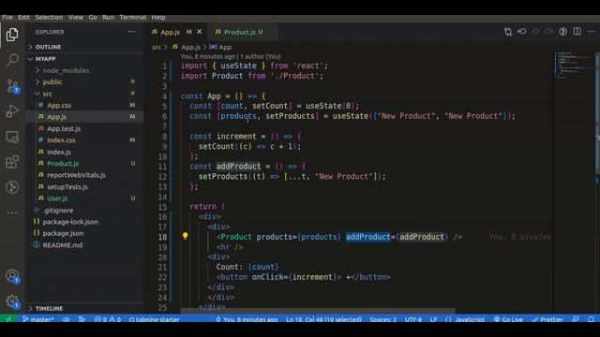Image resolution: width=600 pixels, height=337 pixels.
Task: Click Prettier in status bar
Action: tap(547, 319)
